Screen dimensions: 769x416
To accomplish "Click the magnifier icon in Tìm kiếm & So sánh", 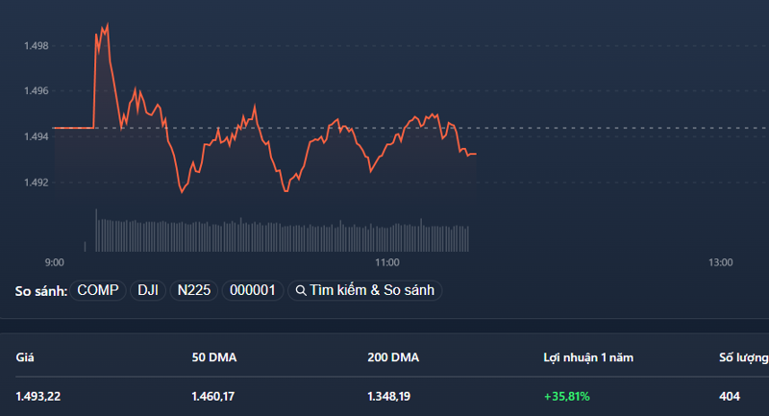I will pyautogui.click(x=301, y=290).
